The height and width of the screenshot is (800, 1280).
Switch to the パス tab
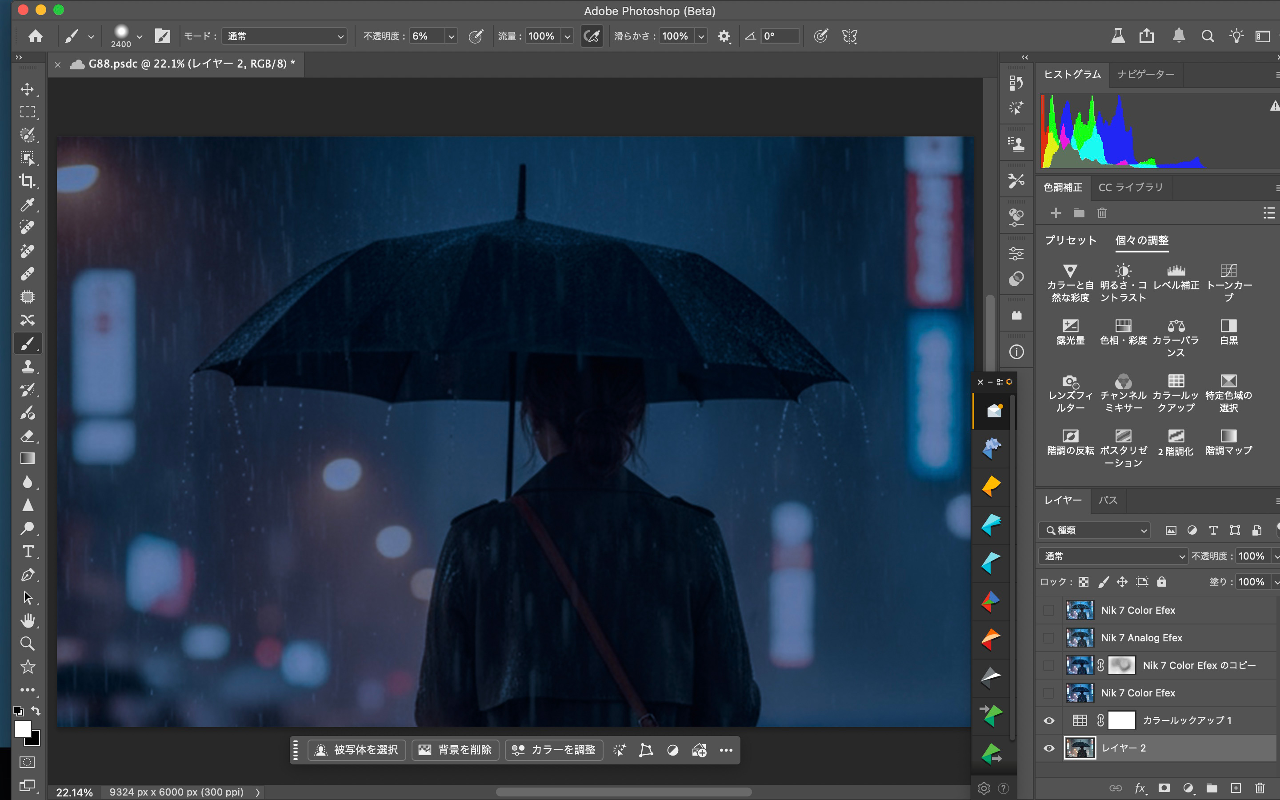1108,500
